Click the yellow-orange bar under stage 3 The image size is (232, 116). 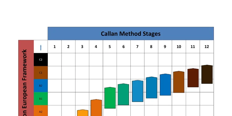83,113
